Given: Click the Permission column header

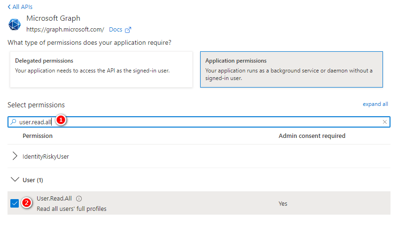Looking at the screenshot, I should coord(38,136).
